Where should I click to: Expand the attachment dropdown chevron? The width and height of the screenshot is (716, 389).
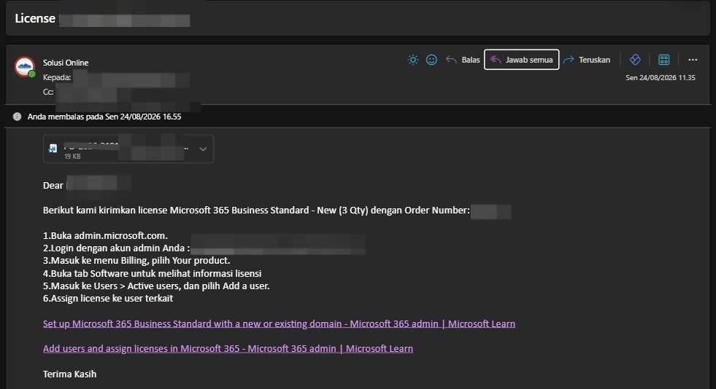[x=203, y=149]
